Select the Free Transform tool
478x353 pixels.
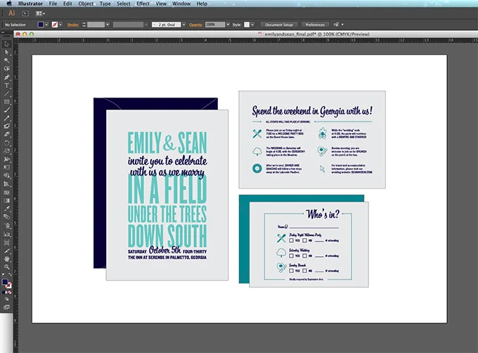click(7, 168)
